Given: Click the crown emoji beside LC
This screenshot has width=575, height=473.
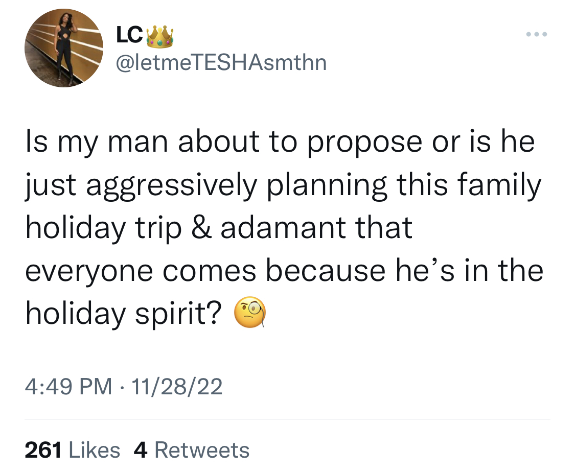Looking at the screenshot, I should coord(159,37).
